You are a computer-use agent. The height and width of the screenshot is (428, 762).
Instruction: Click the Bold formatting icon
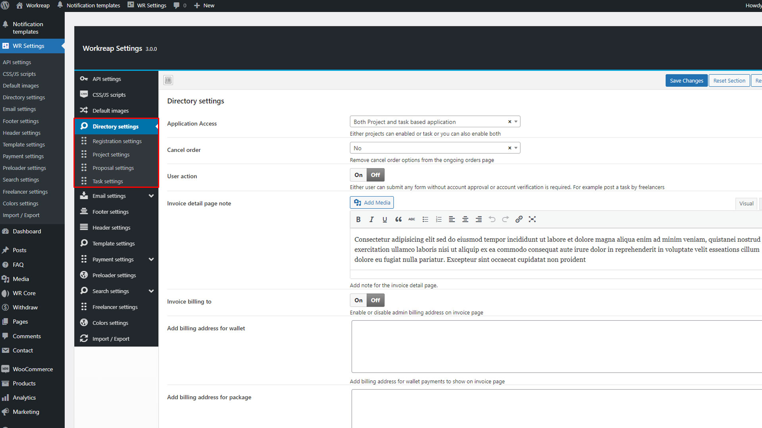click(358, 219)
